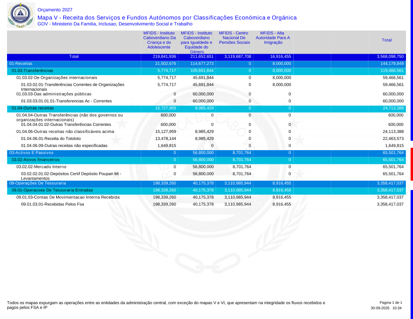Click the '01.03-Transferências' row label
This screenshot has width=413, height=319.
[x=32, y=71]
